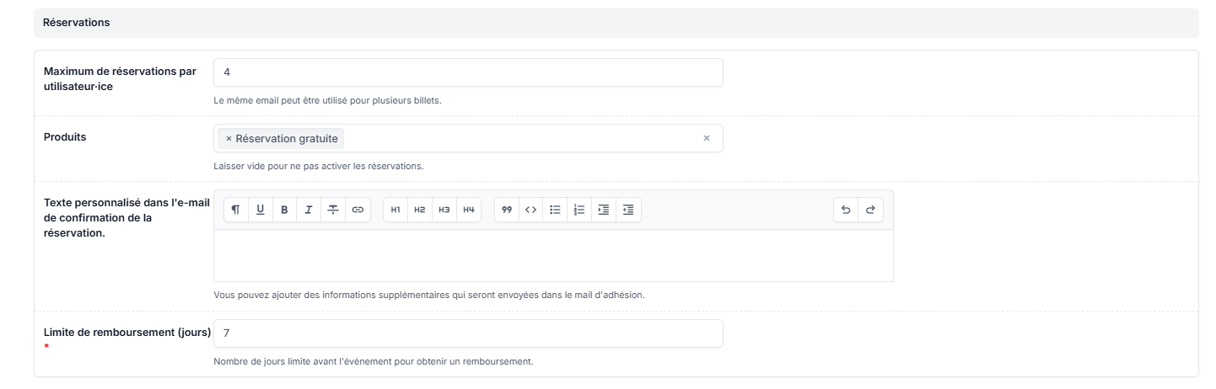
Task: Toggle underline formatting in editor
Action: [260, 210]
